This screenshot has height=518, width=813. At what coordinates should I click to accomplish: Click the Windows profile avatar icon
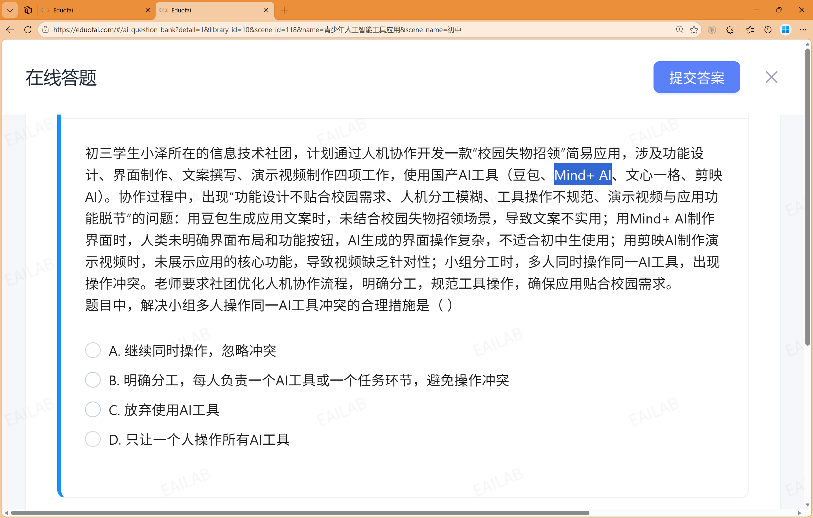point(786,30)
